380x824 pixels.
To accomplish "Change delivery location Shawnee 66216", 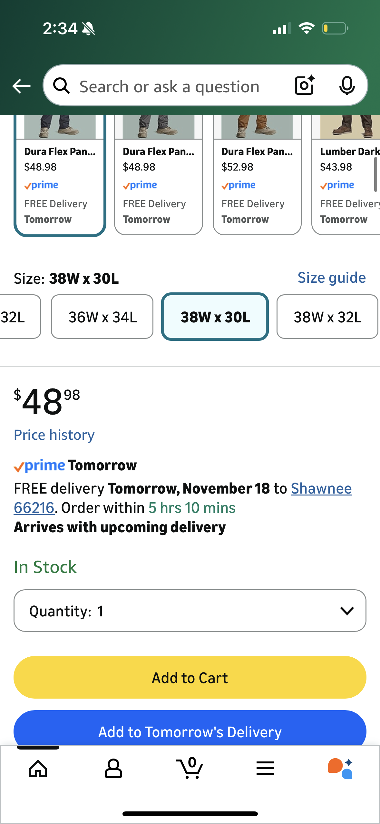I will point(321,489).
